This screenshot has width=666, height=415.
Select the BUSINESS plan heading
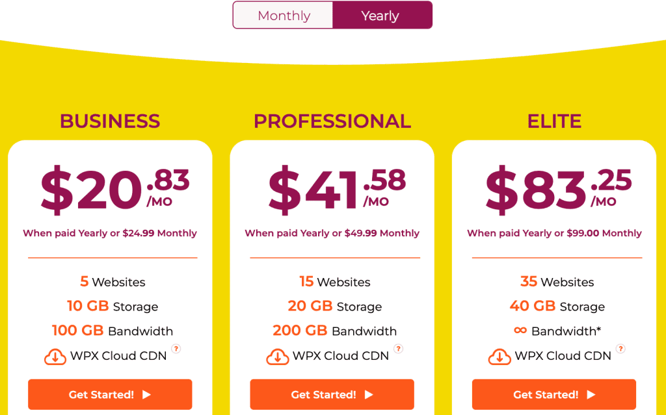point(109,121)
